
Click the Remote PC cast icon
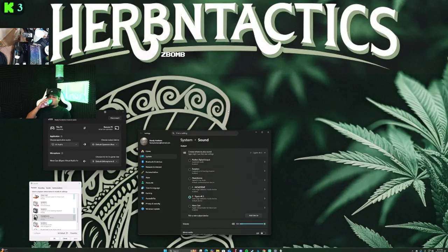[x=117, y=128]
